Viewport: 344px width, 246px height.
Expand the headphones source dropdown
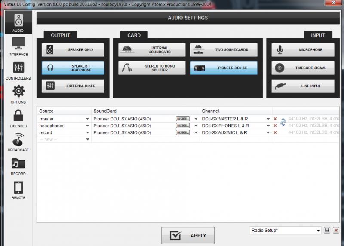point(88,126)
